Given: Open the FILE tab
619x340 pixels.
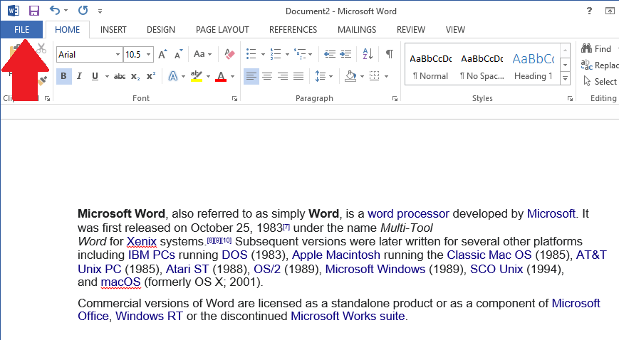Looking at the screenshot, I should pyautogui.click(x=21, y=30).
